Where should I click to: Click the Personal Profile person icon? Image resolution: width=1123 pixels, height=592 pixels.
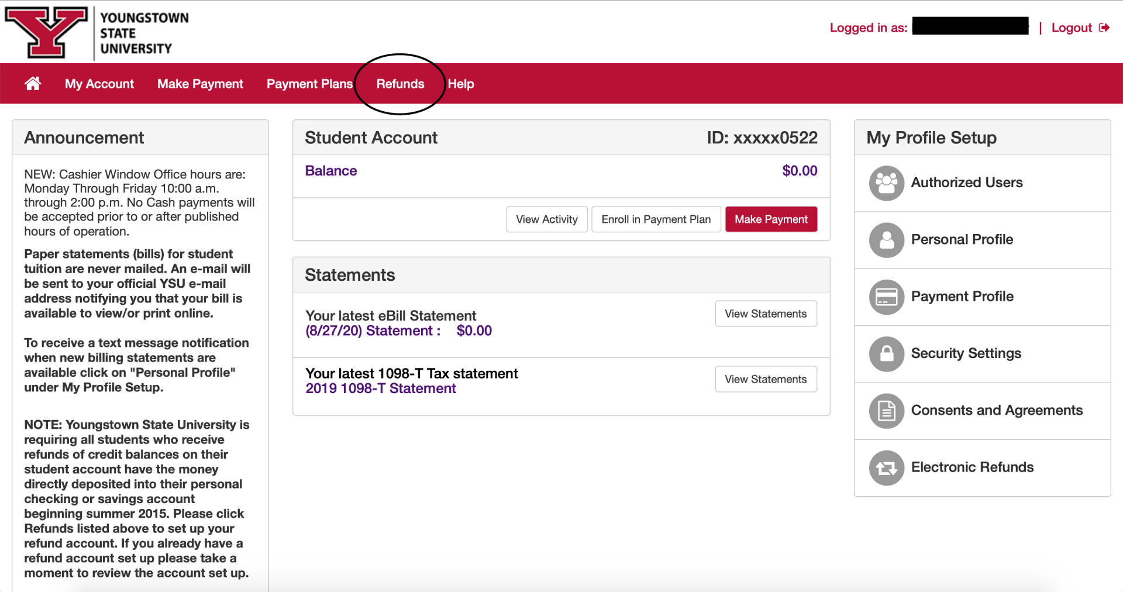coord(886,240)
